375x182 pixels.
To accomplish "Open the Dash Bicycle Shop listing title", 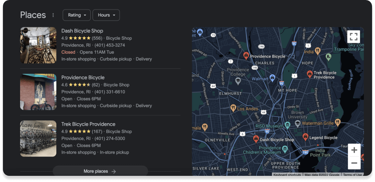I will [82, 31].
